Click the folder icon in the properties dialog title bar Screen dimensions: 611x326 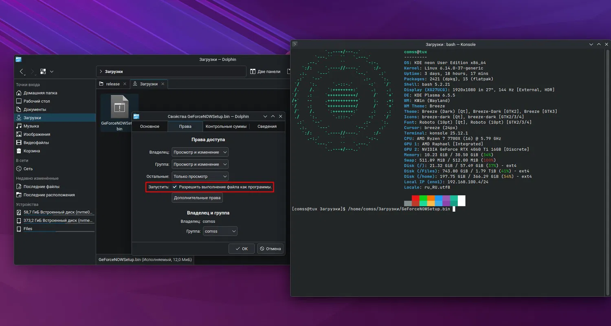pos(136,116)
